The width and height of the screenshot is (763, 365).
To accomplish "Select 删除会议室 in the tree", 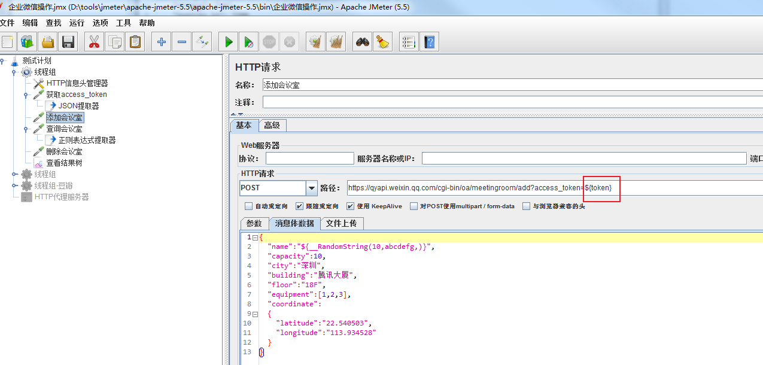I will 64,151.
